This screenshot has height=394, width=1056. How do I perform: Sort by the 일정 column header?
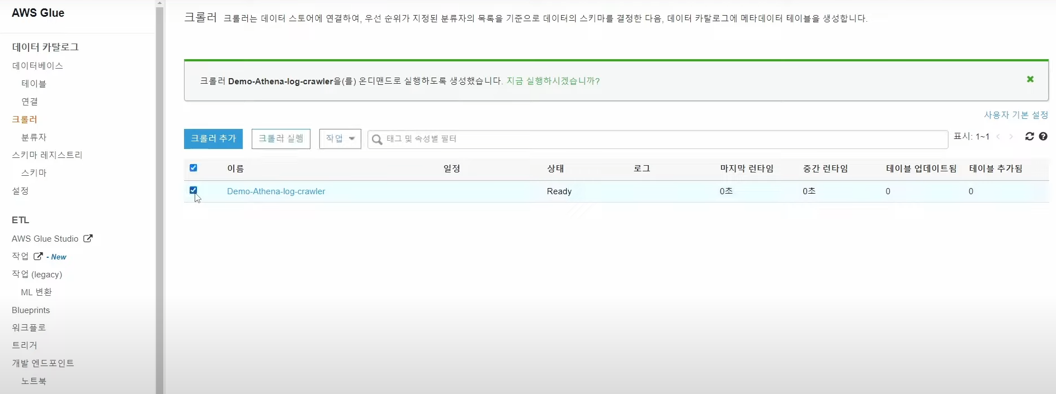pos(452,169)
